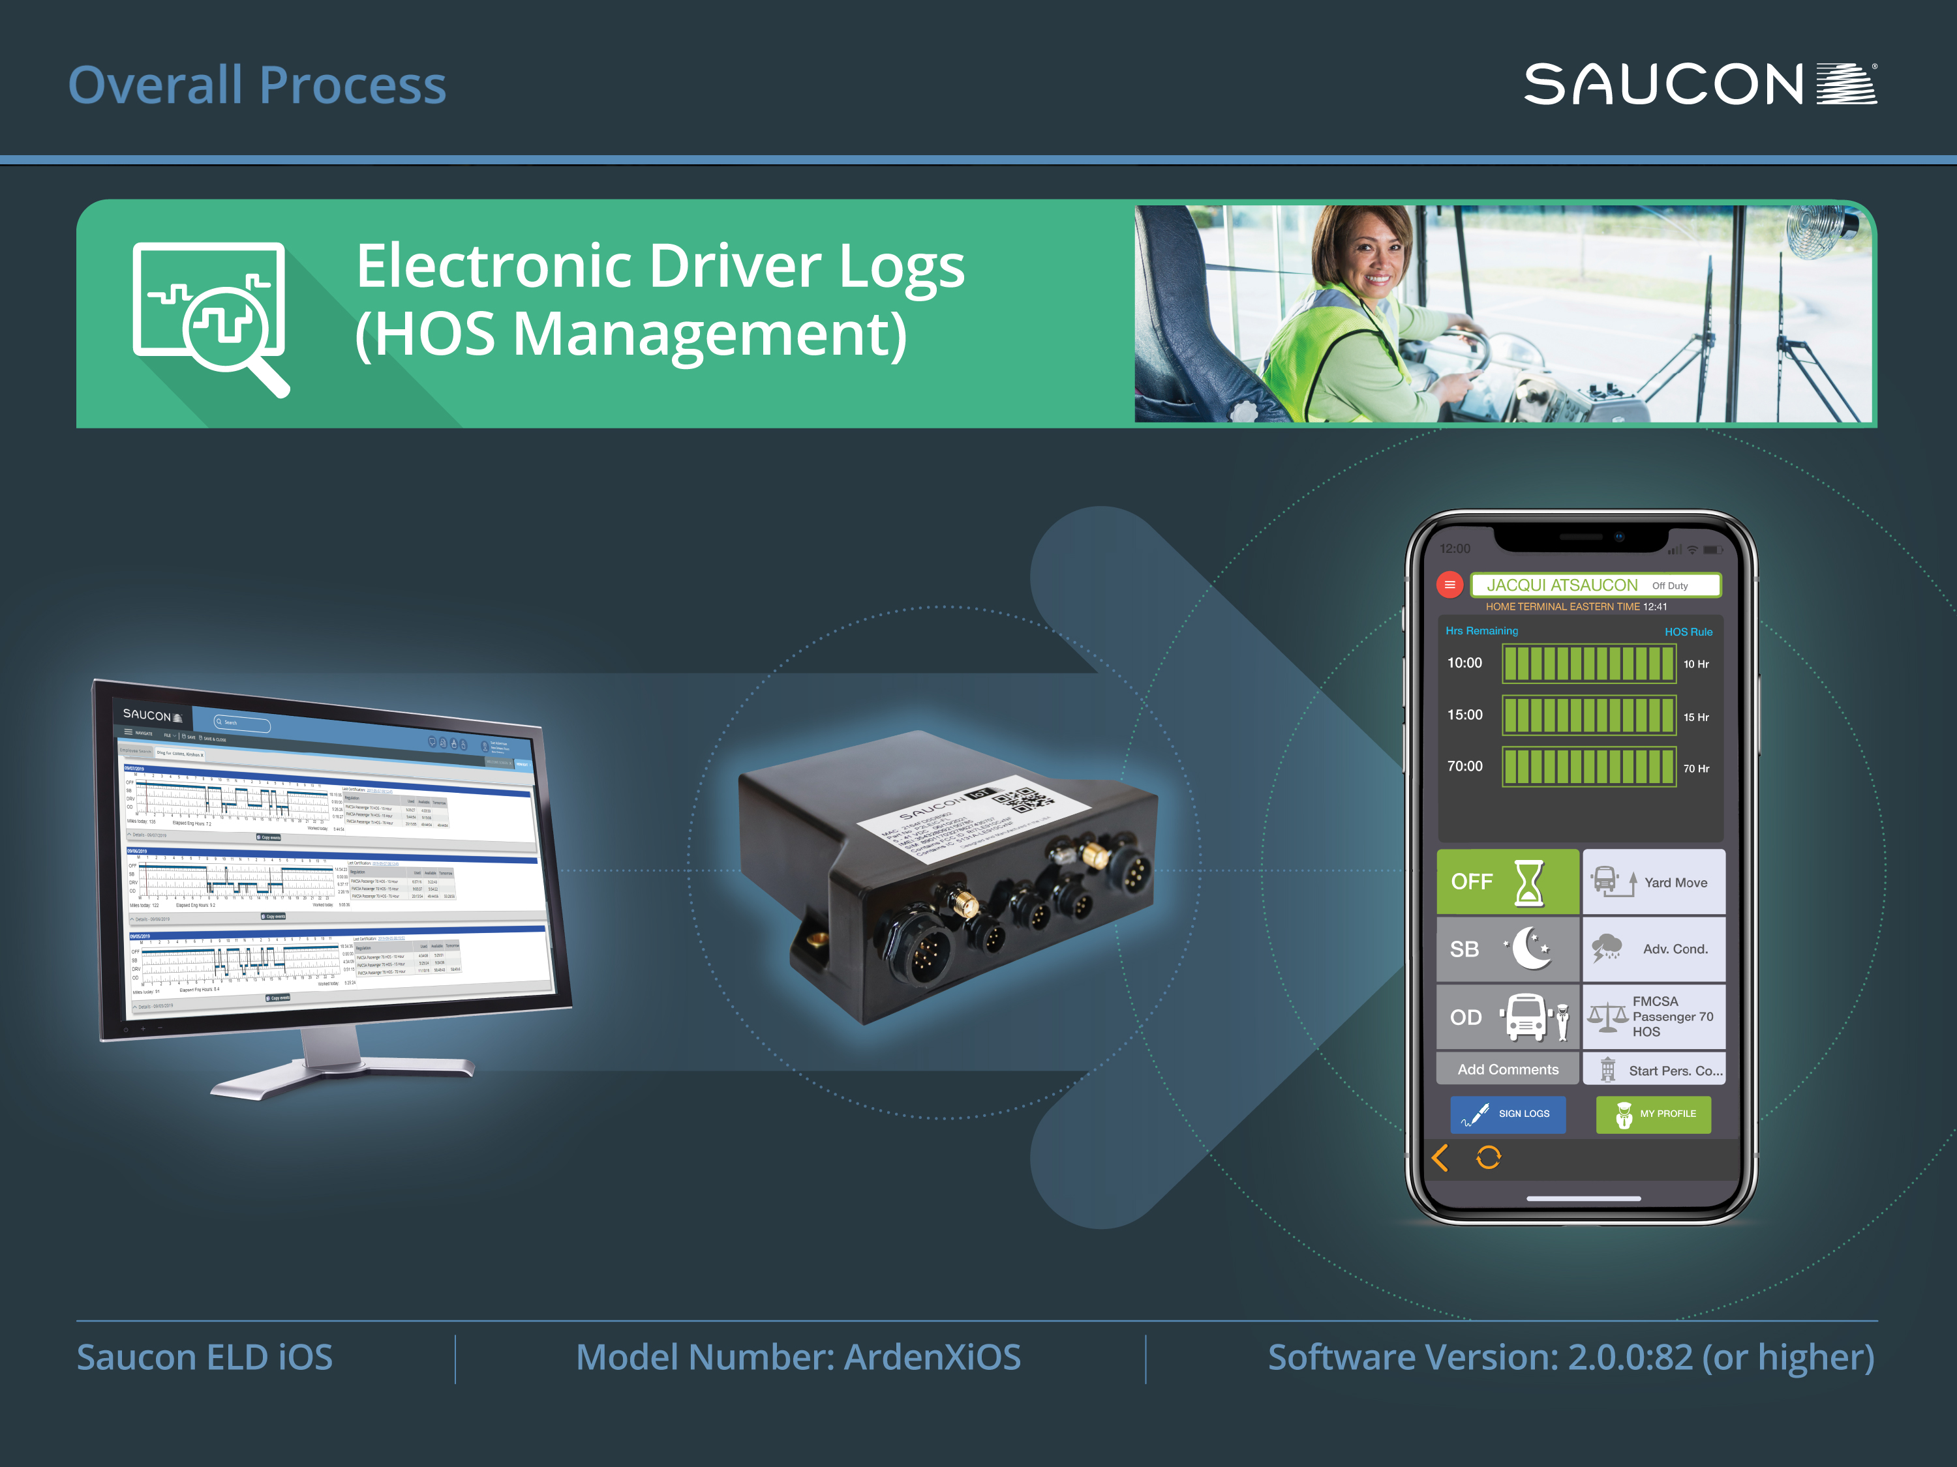Click Copy events for 09/07/2019
The height and width of the screenshot is (1467, 1957).
pos(269,837)
